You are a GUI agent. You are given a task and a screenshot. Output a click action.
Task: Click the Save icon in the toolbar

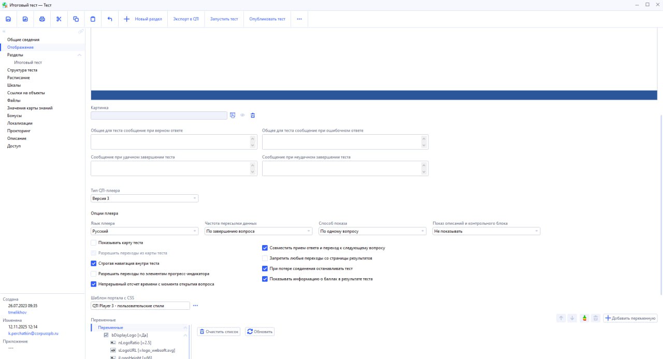(8, 19)
